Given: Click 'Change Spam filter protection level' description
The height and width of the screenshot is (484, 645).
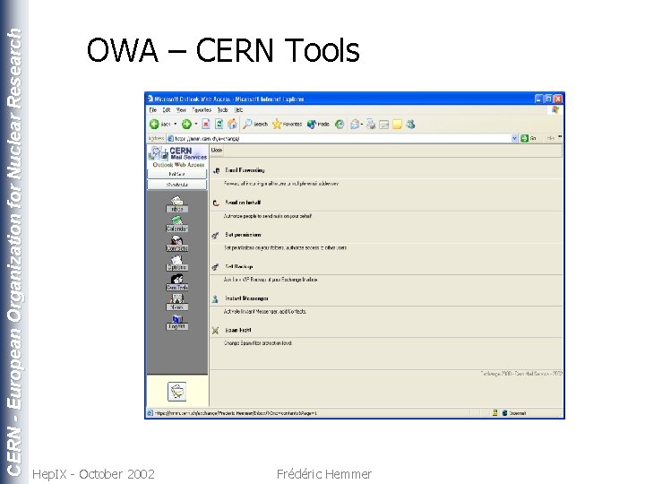Looking at the screenshot, I should click(x=258, y=342).
